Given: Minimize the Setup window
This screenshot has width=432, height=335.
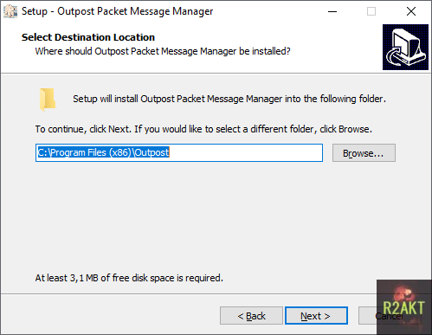Looking at the screenshot, I should [332, 11].
